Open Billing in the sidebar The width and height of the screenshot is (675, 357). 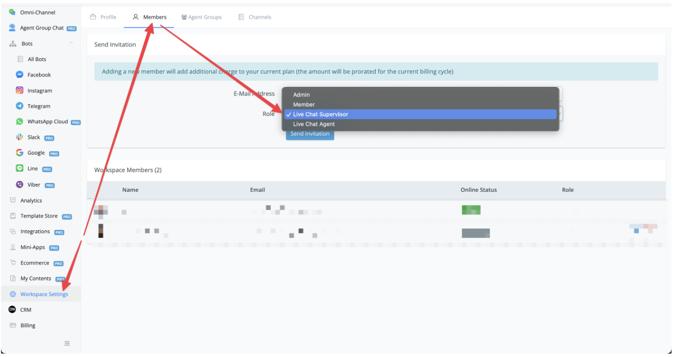[27, 326]
